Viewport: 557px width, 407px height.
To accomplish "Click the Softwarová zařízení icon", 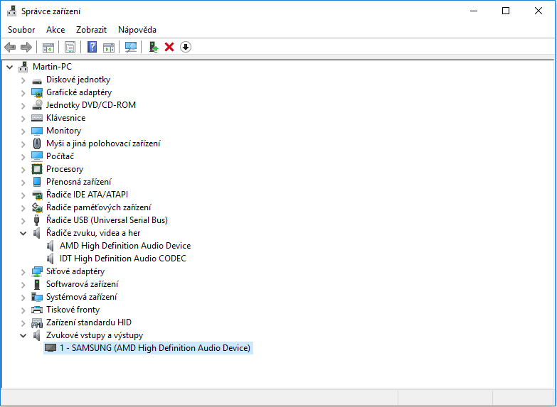I will [x=36, y=284].
